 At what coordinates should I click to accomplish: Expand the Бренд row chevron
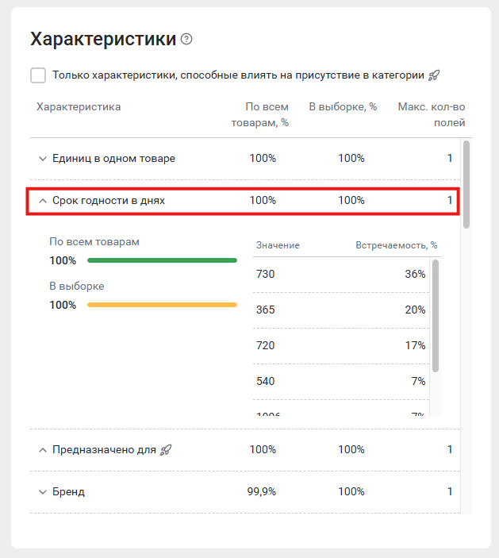pos(42,492)
